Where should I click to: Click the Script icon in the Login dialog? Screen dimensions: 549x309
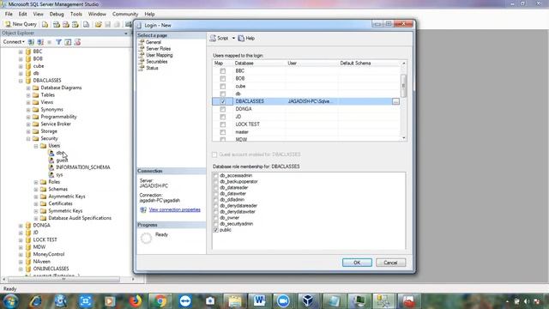213,38
